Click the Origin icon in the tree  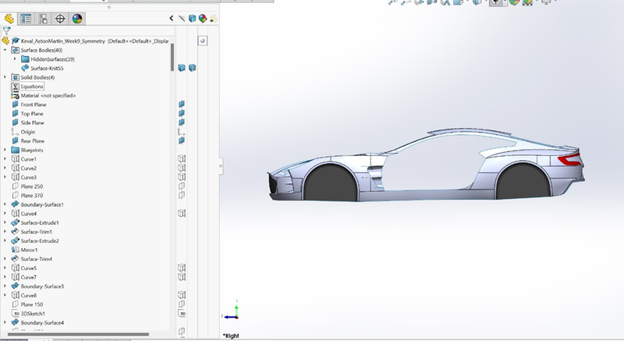[x=15, y=132]
